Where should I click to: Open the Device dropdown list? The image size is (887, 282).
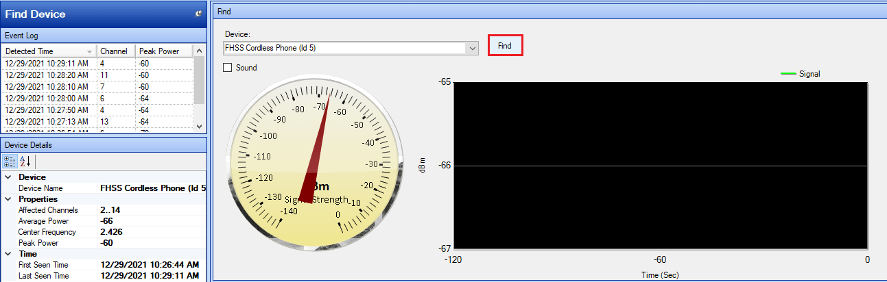471,48
